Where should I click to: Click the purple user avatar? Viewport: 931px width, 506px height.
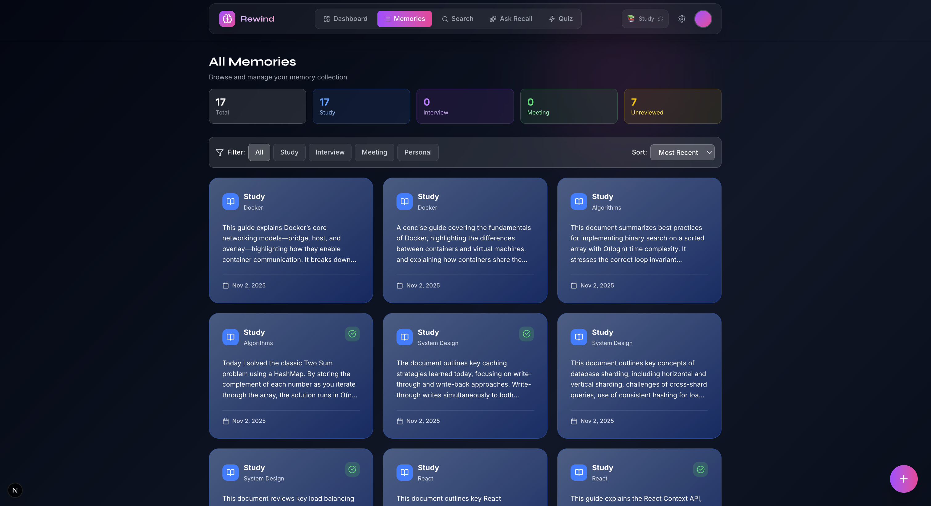[703, 19]
